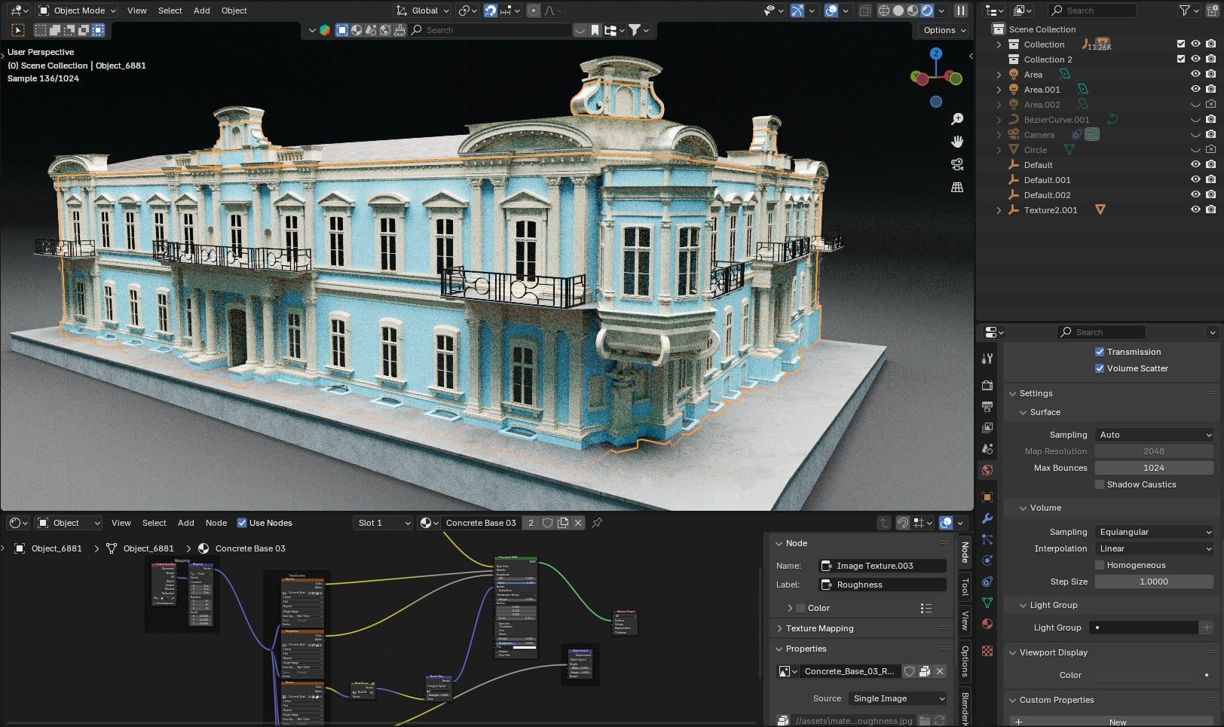Enable Material Preview shading in the viewport
This screenshot has width=1224, height=727.
[913, 11]
